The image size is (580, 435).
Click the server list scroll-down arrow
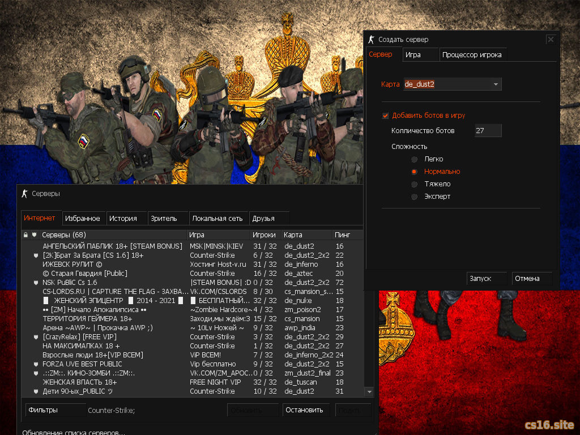pyautogui.click(x=369, y=392)
